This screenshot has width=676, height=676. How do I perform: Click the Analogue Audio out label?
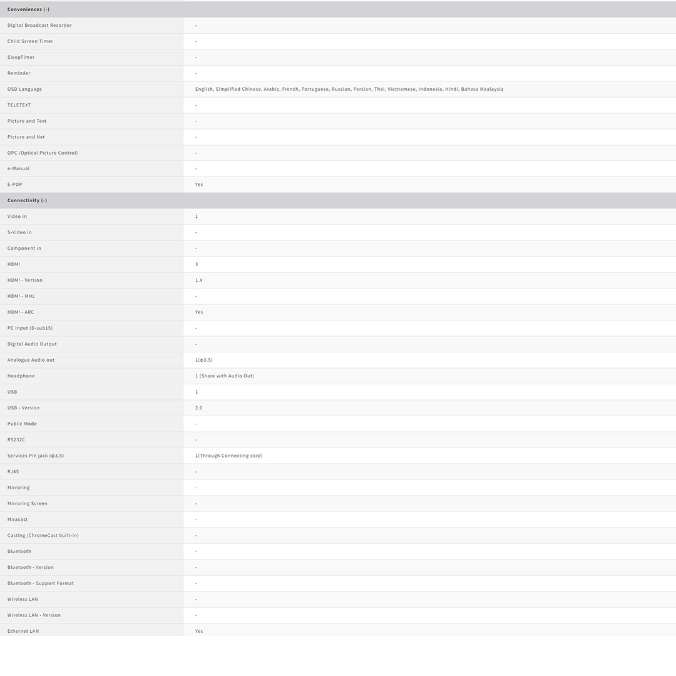pyautogui.click(x=31, y=360)
